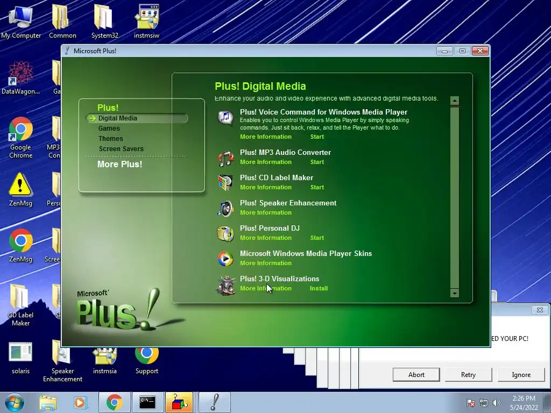Click the volume speaker tray icon

coord(497,403)
